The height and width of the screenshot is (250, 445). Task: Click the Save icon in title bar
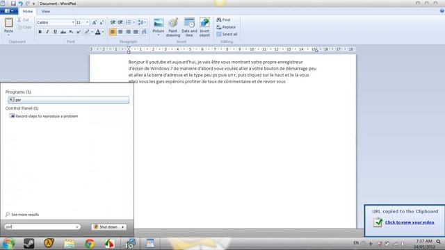(x=13, y=3)
